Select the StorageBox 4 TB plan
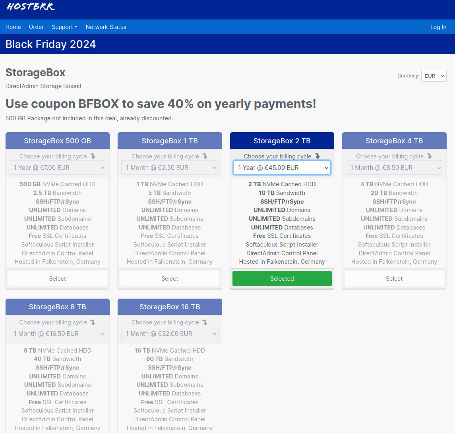This screenshot has height=434, width=455. click(394, 279)
